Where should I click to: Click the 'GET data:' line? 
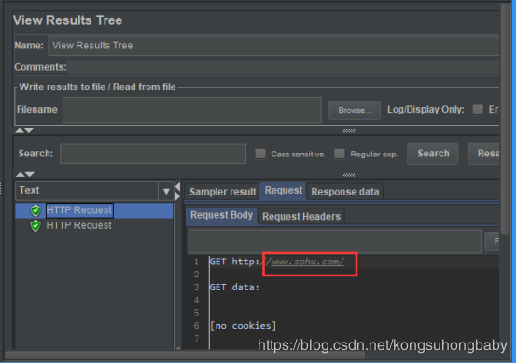pyautogui.click(x=234, y=288)
